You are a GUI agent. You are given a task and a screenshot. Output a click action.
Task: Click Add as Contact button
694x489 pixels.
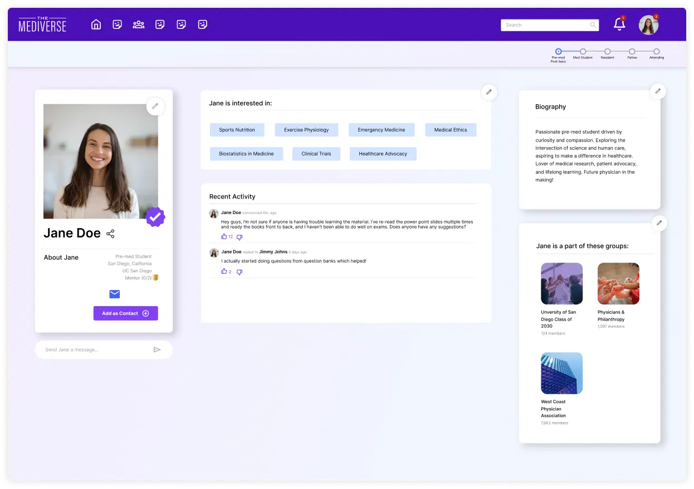click(126, 313)
